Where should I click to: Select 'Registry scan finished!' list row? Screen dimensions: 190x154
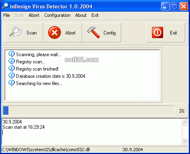37,69
